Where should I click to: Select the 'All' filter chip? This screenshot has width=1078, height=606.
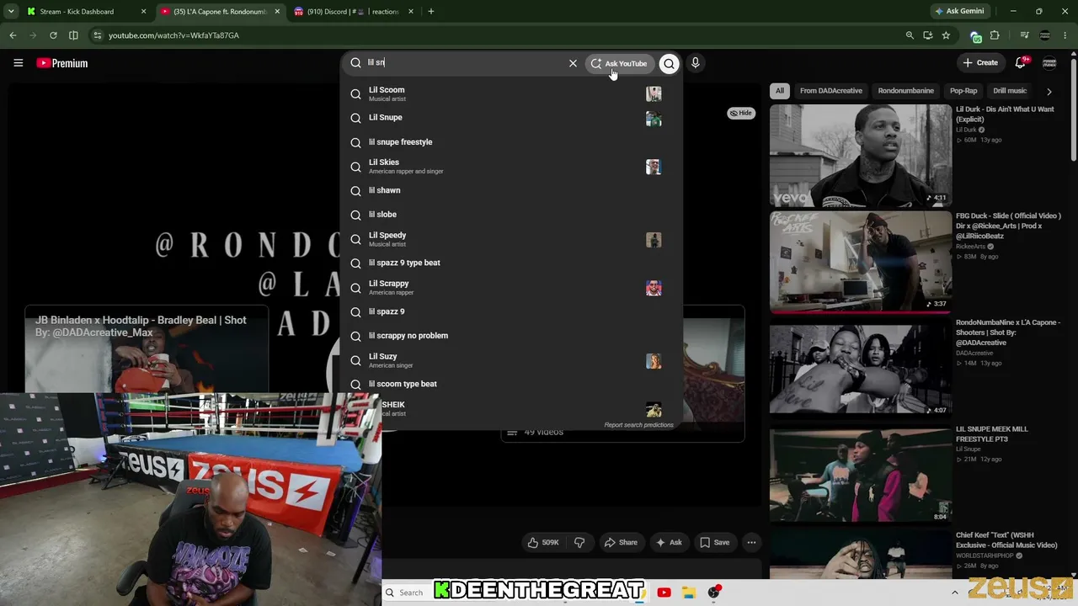780,91
